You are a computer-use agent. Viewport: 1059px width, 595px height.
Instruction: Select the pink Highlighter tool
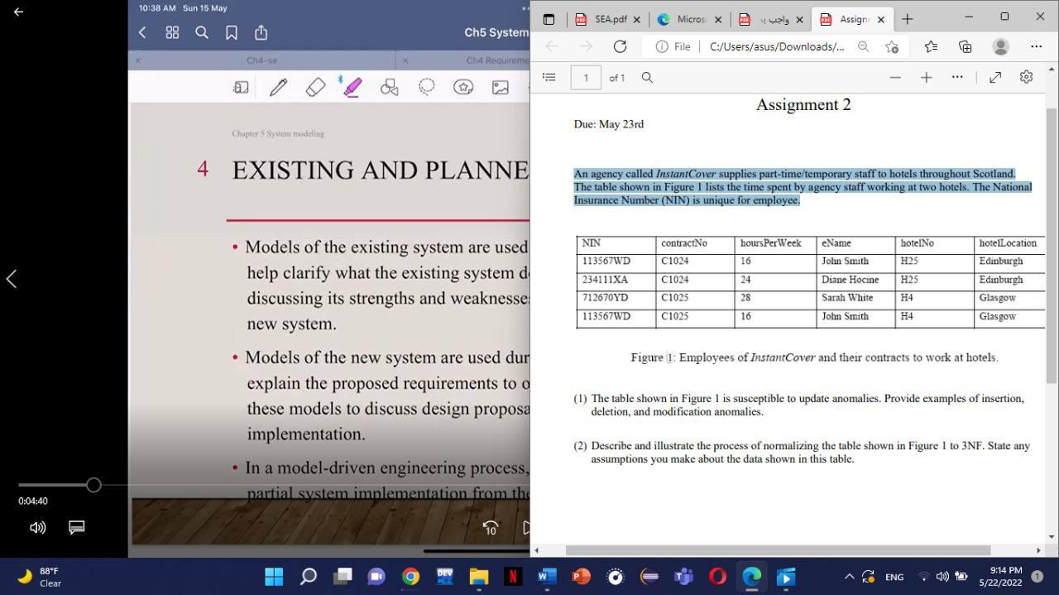(352, 87)
